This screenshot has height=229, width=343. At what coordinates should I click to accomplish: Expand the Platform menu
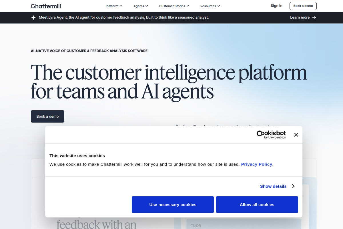[114, 6]
